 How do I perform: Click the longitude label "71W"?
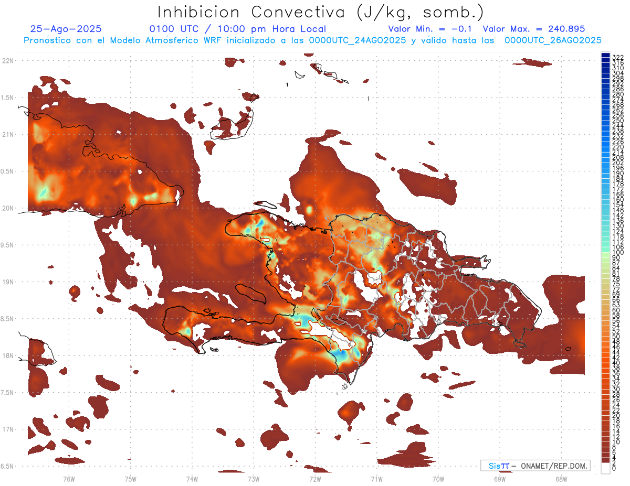pos(376,479)
